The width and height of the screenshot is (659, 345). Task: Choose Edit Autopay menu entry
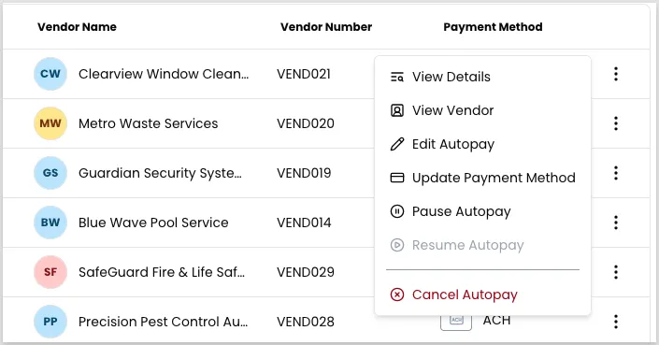482,144
